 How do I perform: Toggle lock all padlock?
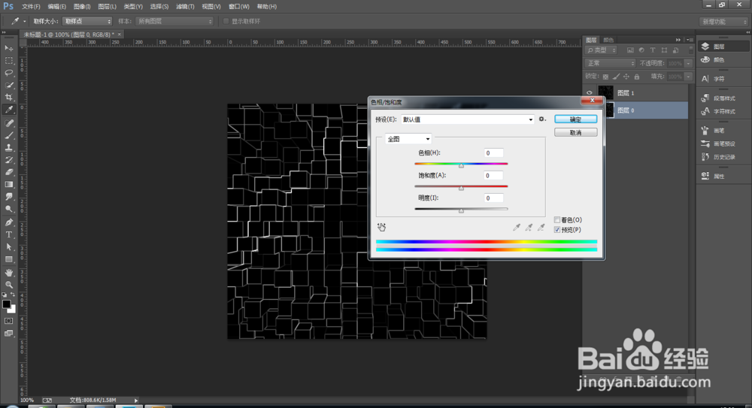click(637, 77)
